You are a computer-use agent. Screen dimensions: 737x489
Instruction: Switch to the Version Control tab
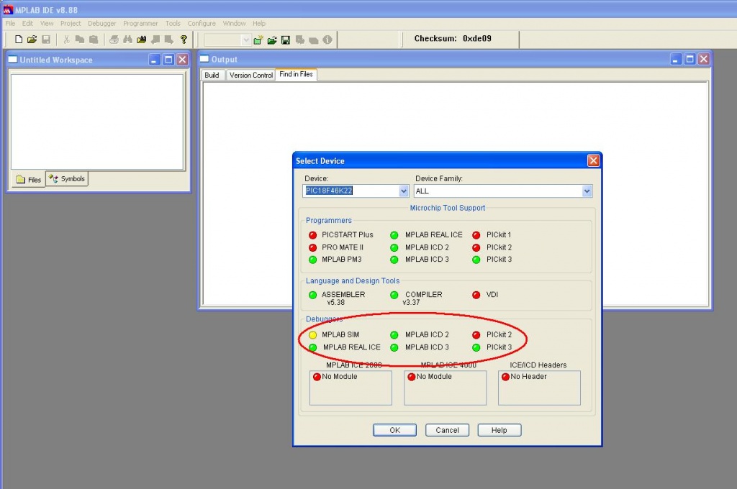[x=251, y=76]
